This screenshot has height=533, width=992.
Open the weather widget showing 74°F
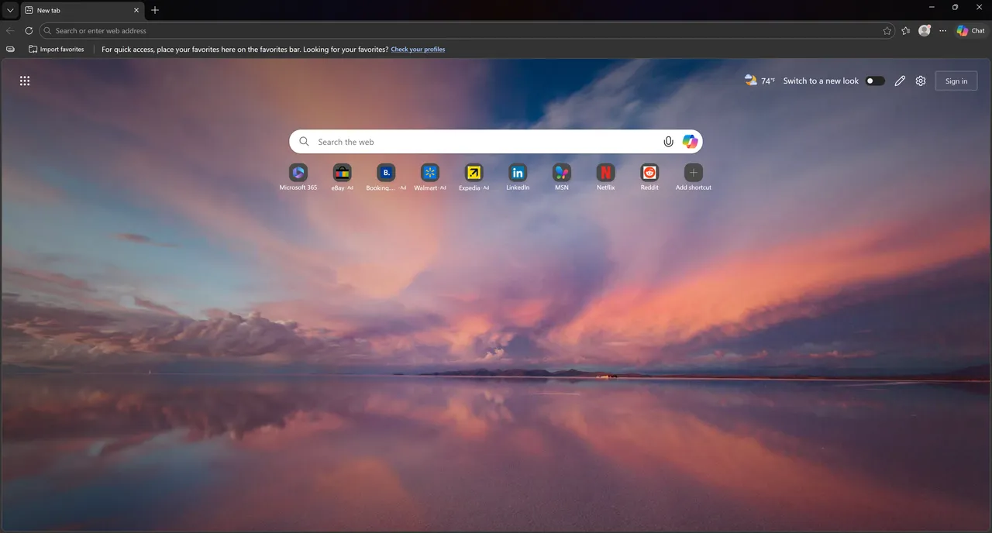click(x=759, y=81)
